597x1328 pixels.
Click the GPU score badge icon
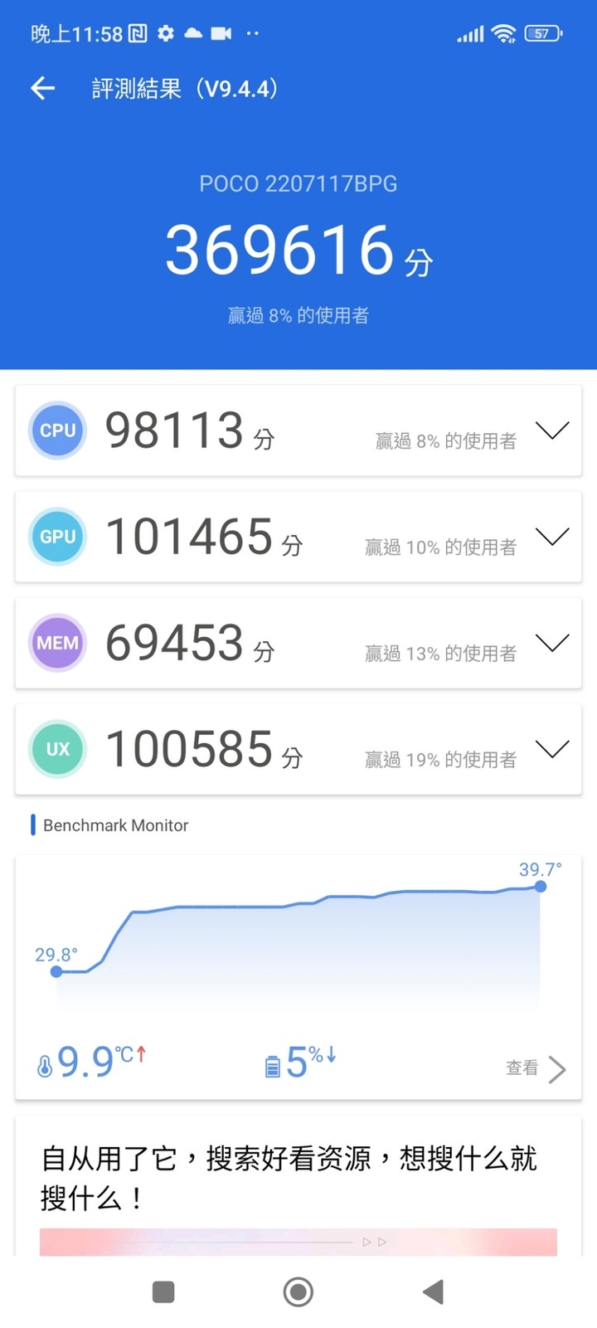[x=57, y=537]
